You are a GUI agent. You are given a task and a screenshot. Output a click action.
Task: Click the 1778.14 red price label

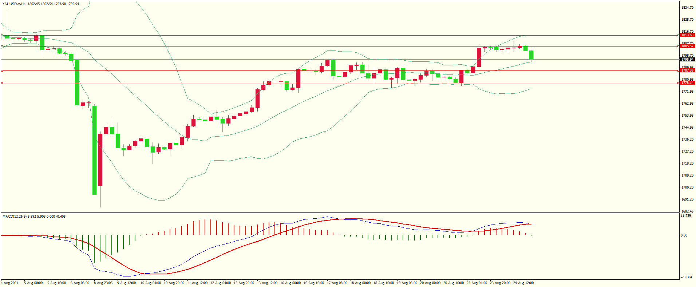tap(687, 83)
